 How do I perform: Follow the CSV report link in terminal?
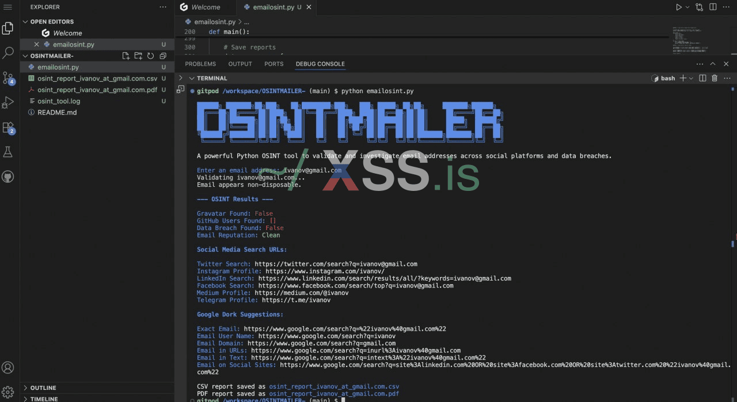(x=334, y=386)
